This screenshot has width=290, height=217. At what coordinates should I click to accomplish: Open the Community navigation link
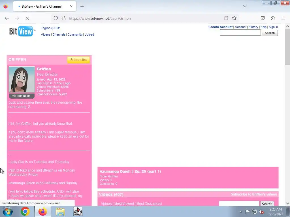tap(75, 34)
